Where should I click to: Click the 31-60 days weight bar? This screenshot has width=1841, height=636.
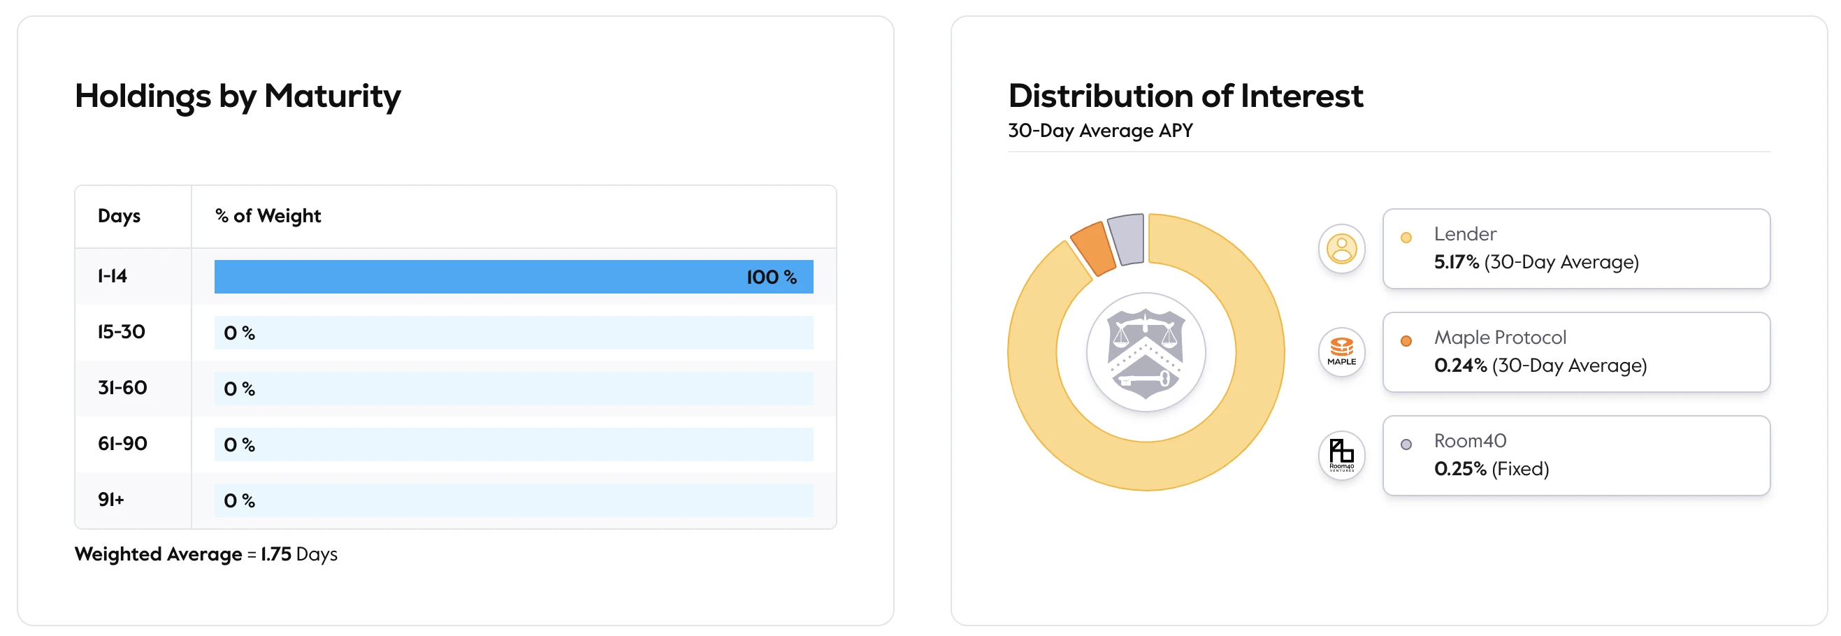coord(513,389)
